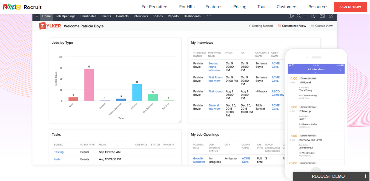This screenshot has height=181, width=370.
Task: Switch to the Job Openings tab
Action: [66, 16]
